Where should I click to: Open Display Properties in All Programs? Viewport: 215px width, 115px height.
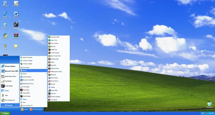(x=34, y=57)
